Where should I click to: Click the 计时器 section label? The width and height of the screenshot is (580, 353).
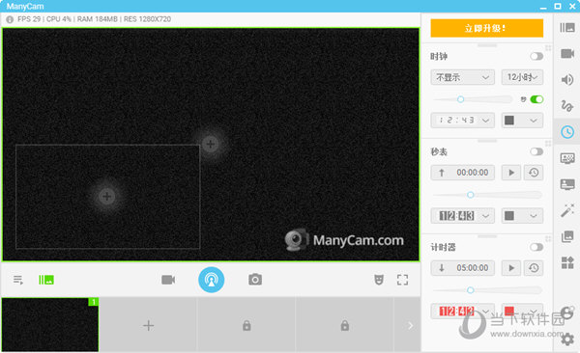click(443, 247)
